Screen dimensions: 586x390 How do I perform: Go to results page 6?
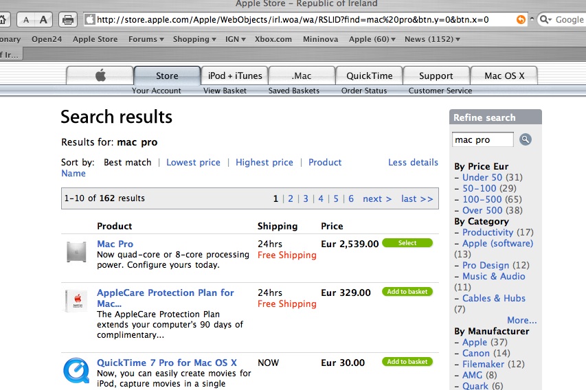click(351, 198)
